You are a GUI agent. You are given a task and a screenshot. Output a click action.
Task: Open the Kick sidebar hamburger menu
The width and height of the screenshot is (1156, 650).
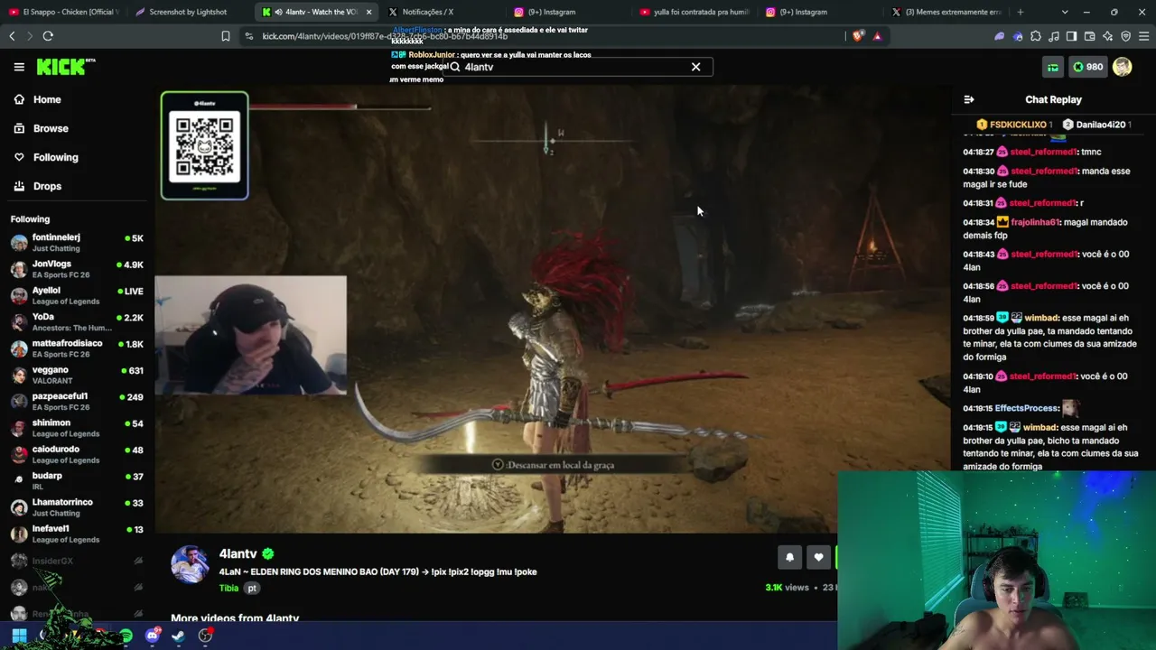(x=19, y=67)
